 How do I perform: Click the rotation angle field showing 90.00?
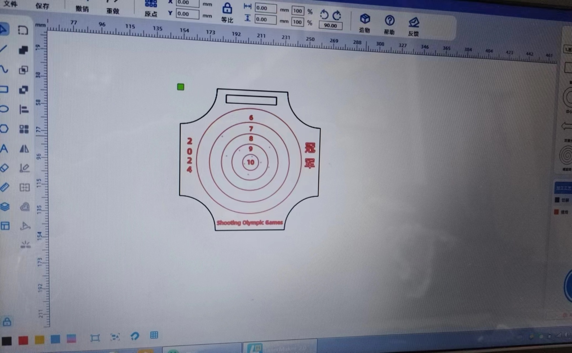[x=330, y=26]
